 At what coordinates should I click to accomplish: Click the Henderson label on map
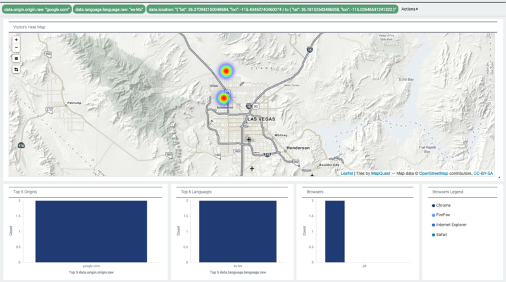tap(298, 148)
